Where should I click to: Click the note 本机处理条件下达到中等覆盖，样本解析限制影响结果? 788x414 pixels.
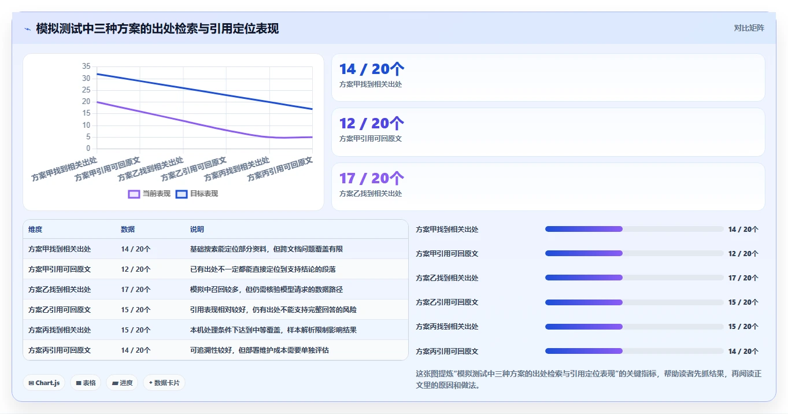273,330
